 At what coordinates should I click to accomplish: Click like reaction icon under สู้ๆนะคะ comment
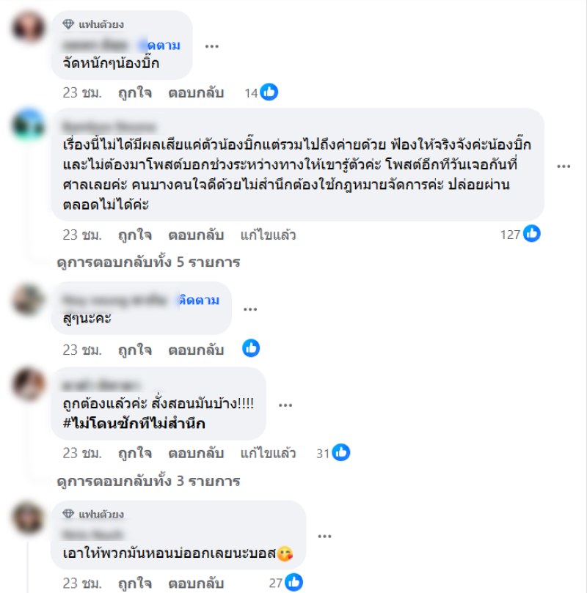click(x=251, y=348)
